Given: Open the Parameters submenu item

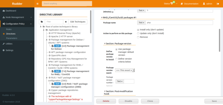Looking at the screenshot, I should [11, 38].
